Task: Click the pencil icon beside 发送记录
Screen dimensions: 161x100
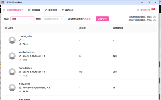Action: click(63, 10)
